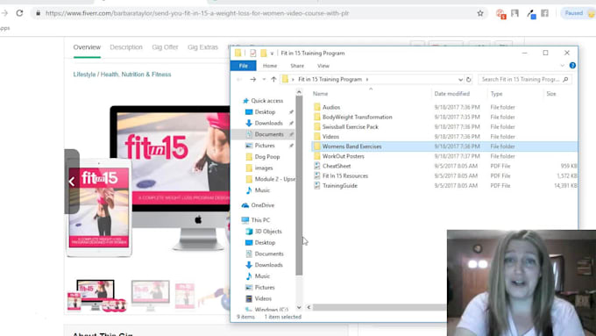Click Fit in 15 Training Program breadcrumb

coord(330,79)
